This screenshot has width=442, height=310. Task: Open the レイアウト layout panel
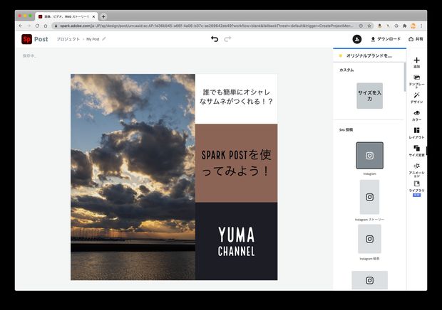[416, 133]
